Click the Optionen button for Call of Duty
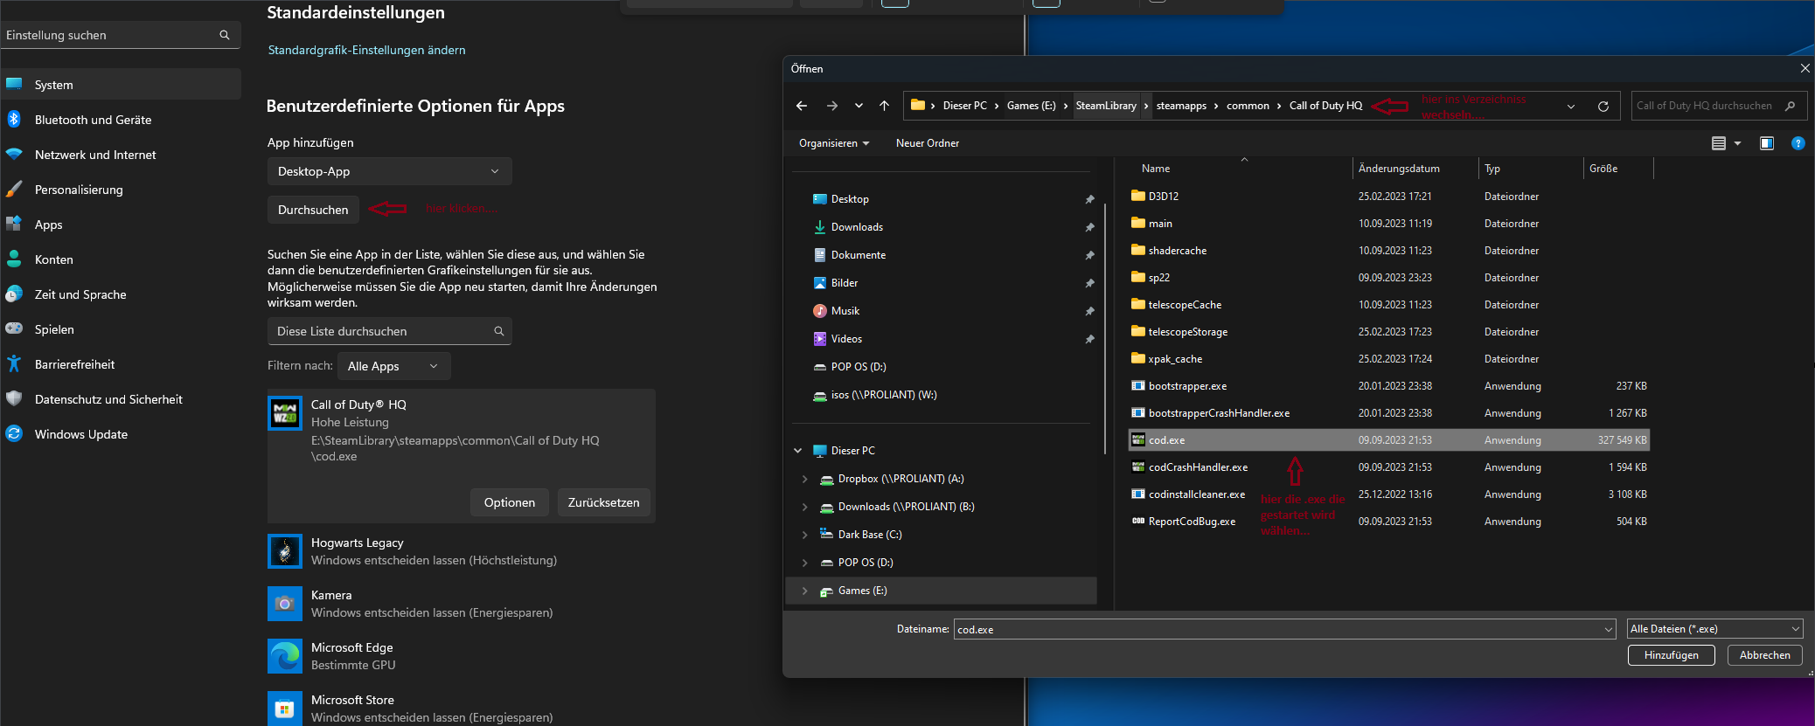This screenshot has height=726, width=1815. pos(510,502)
